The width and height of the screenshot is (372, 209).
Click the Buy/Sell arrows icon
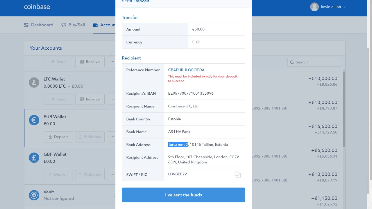click(x=64, y=25)
